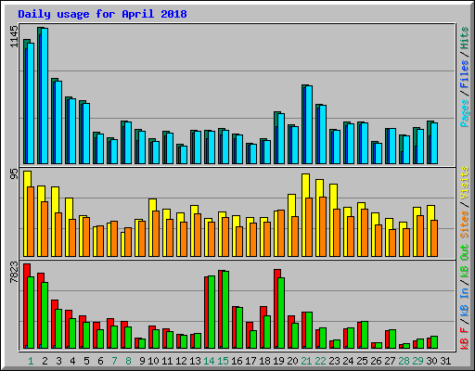Click the red kB bar for day 19

click(276, 309)
